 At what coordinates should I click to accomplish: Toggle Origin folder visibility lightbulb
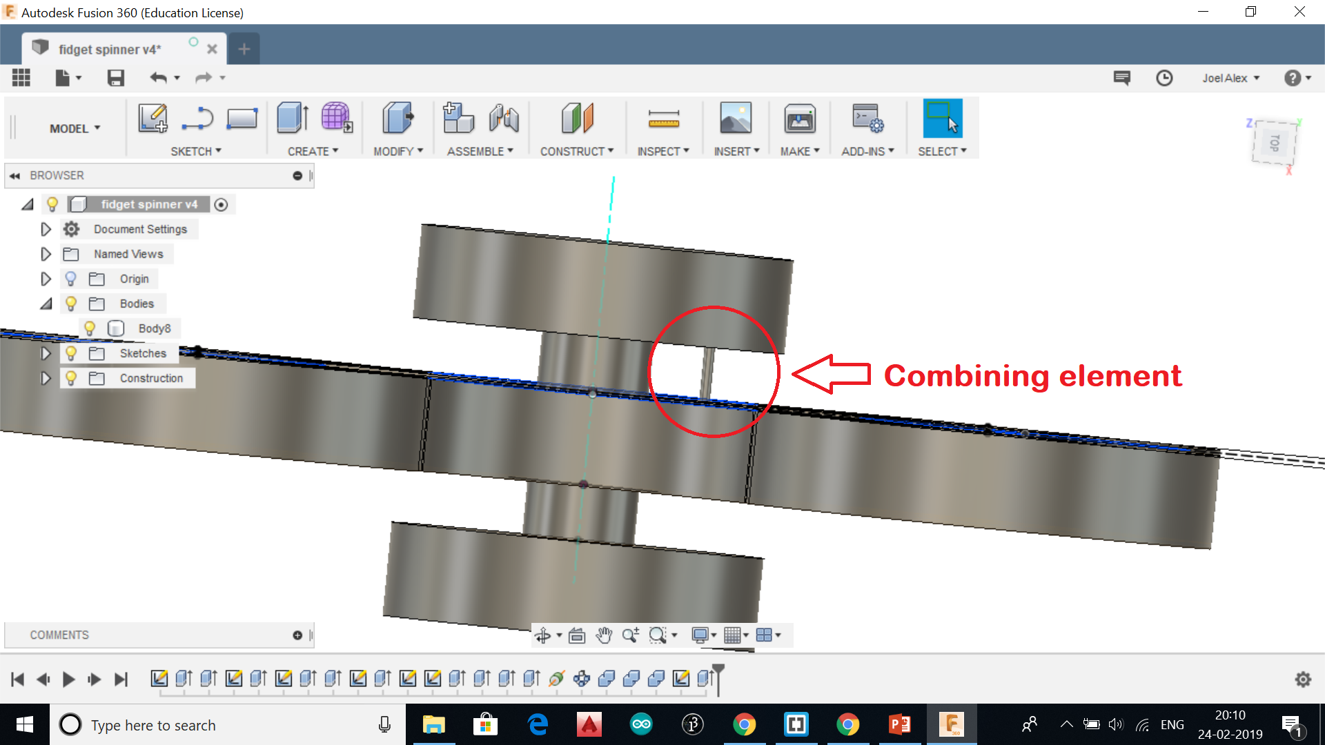(x=71, y=279)
